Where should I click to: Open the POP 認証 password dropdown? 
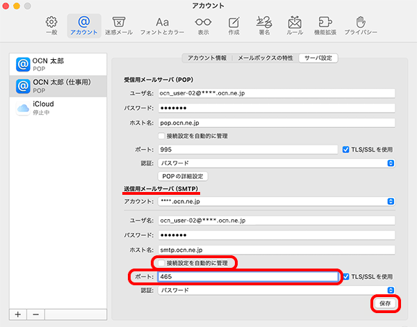pyautogui.click(x=277, y=163)
